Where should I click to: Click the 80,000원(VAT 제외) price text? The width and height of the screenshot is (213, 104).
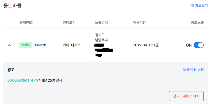[x=22, y=81]
